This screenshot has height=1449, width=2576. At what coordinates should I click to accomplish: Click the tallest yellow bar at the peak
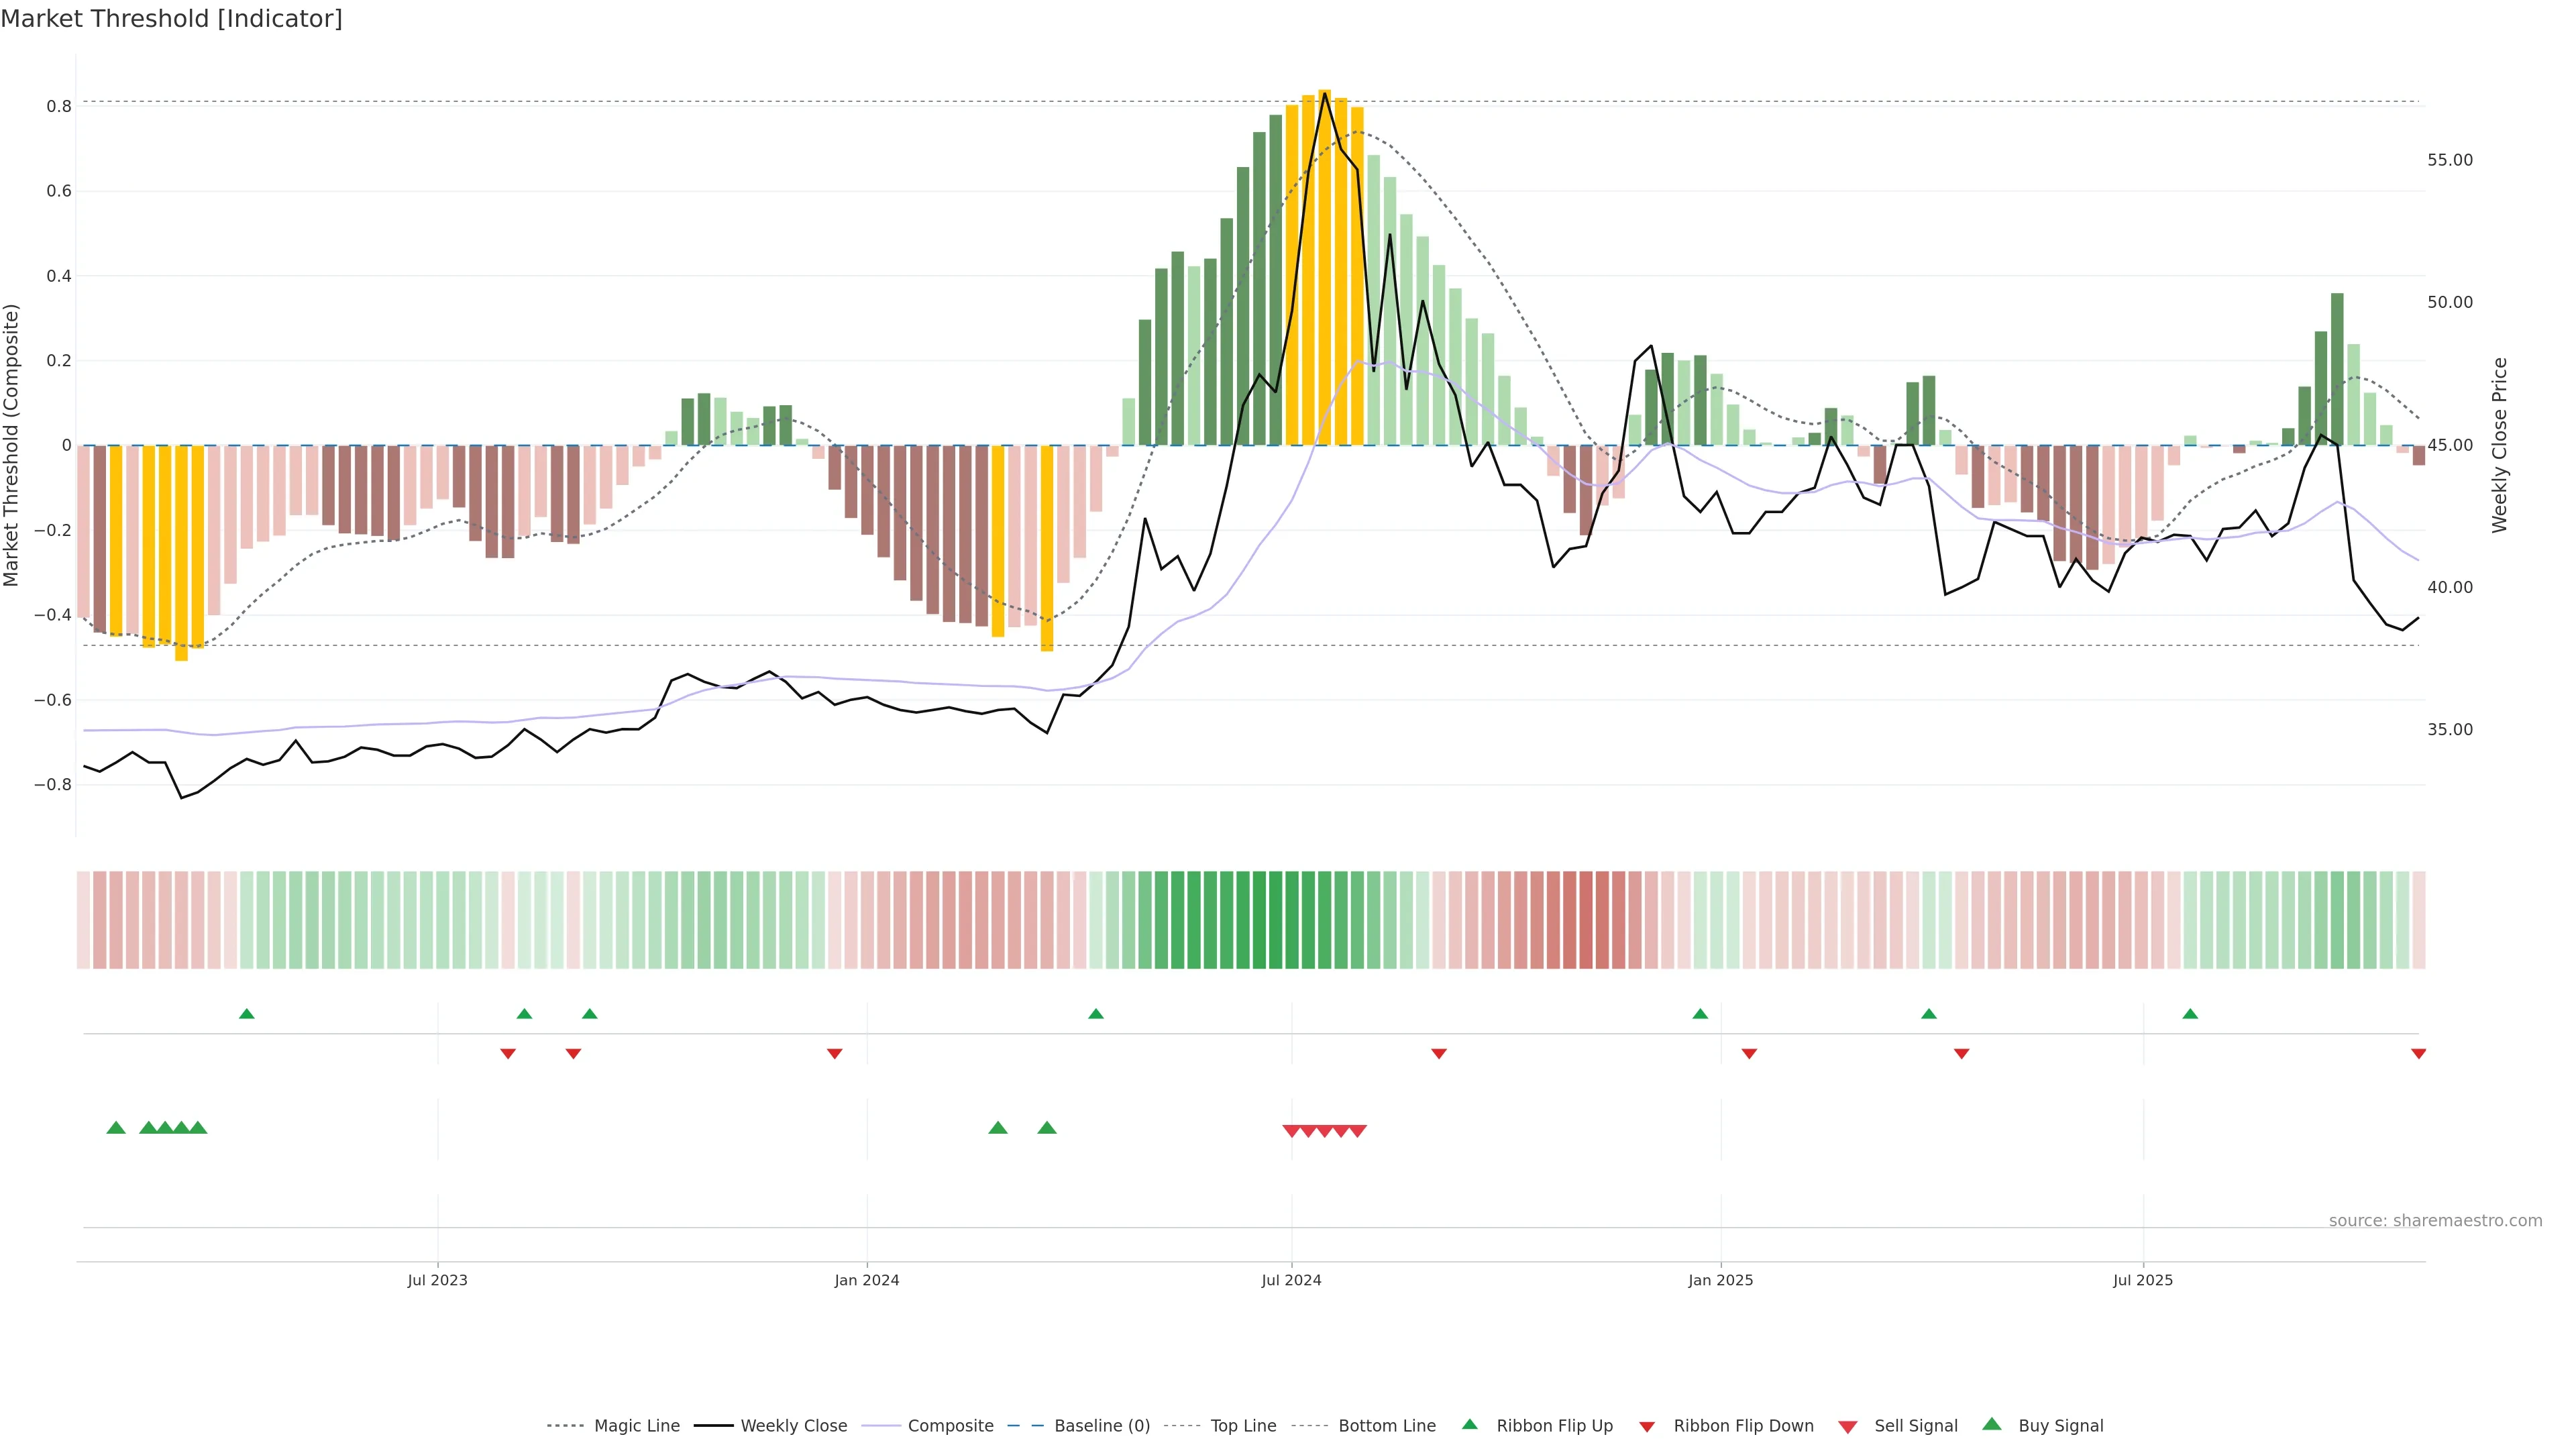(x=1324, y=267)
